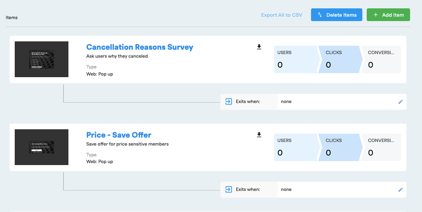Click exit icon under Price - Save Offer
This screenshot has height=212, width=422.
click(x=229, y=189)
